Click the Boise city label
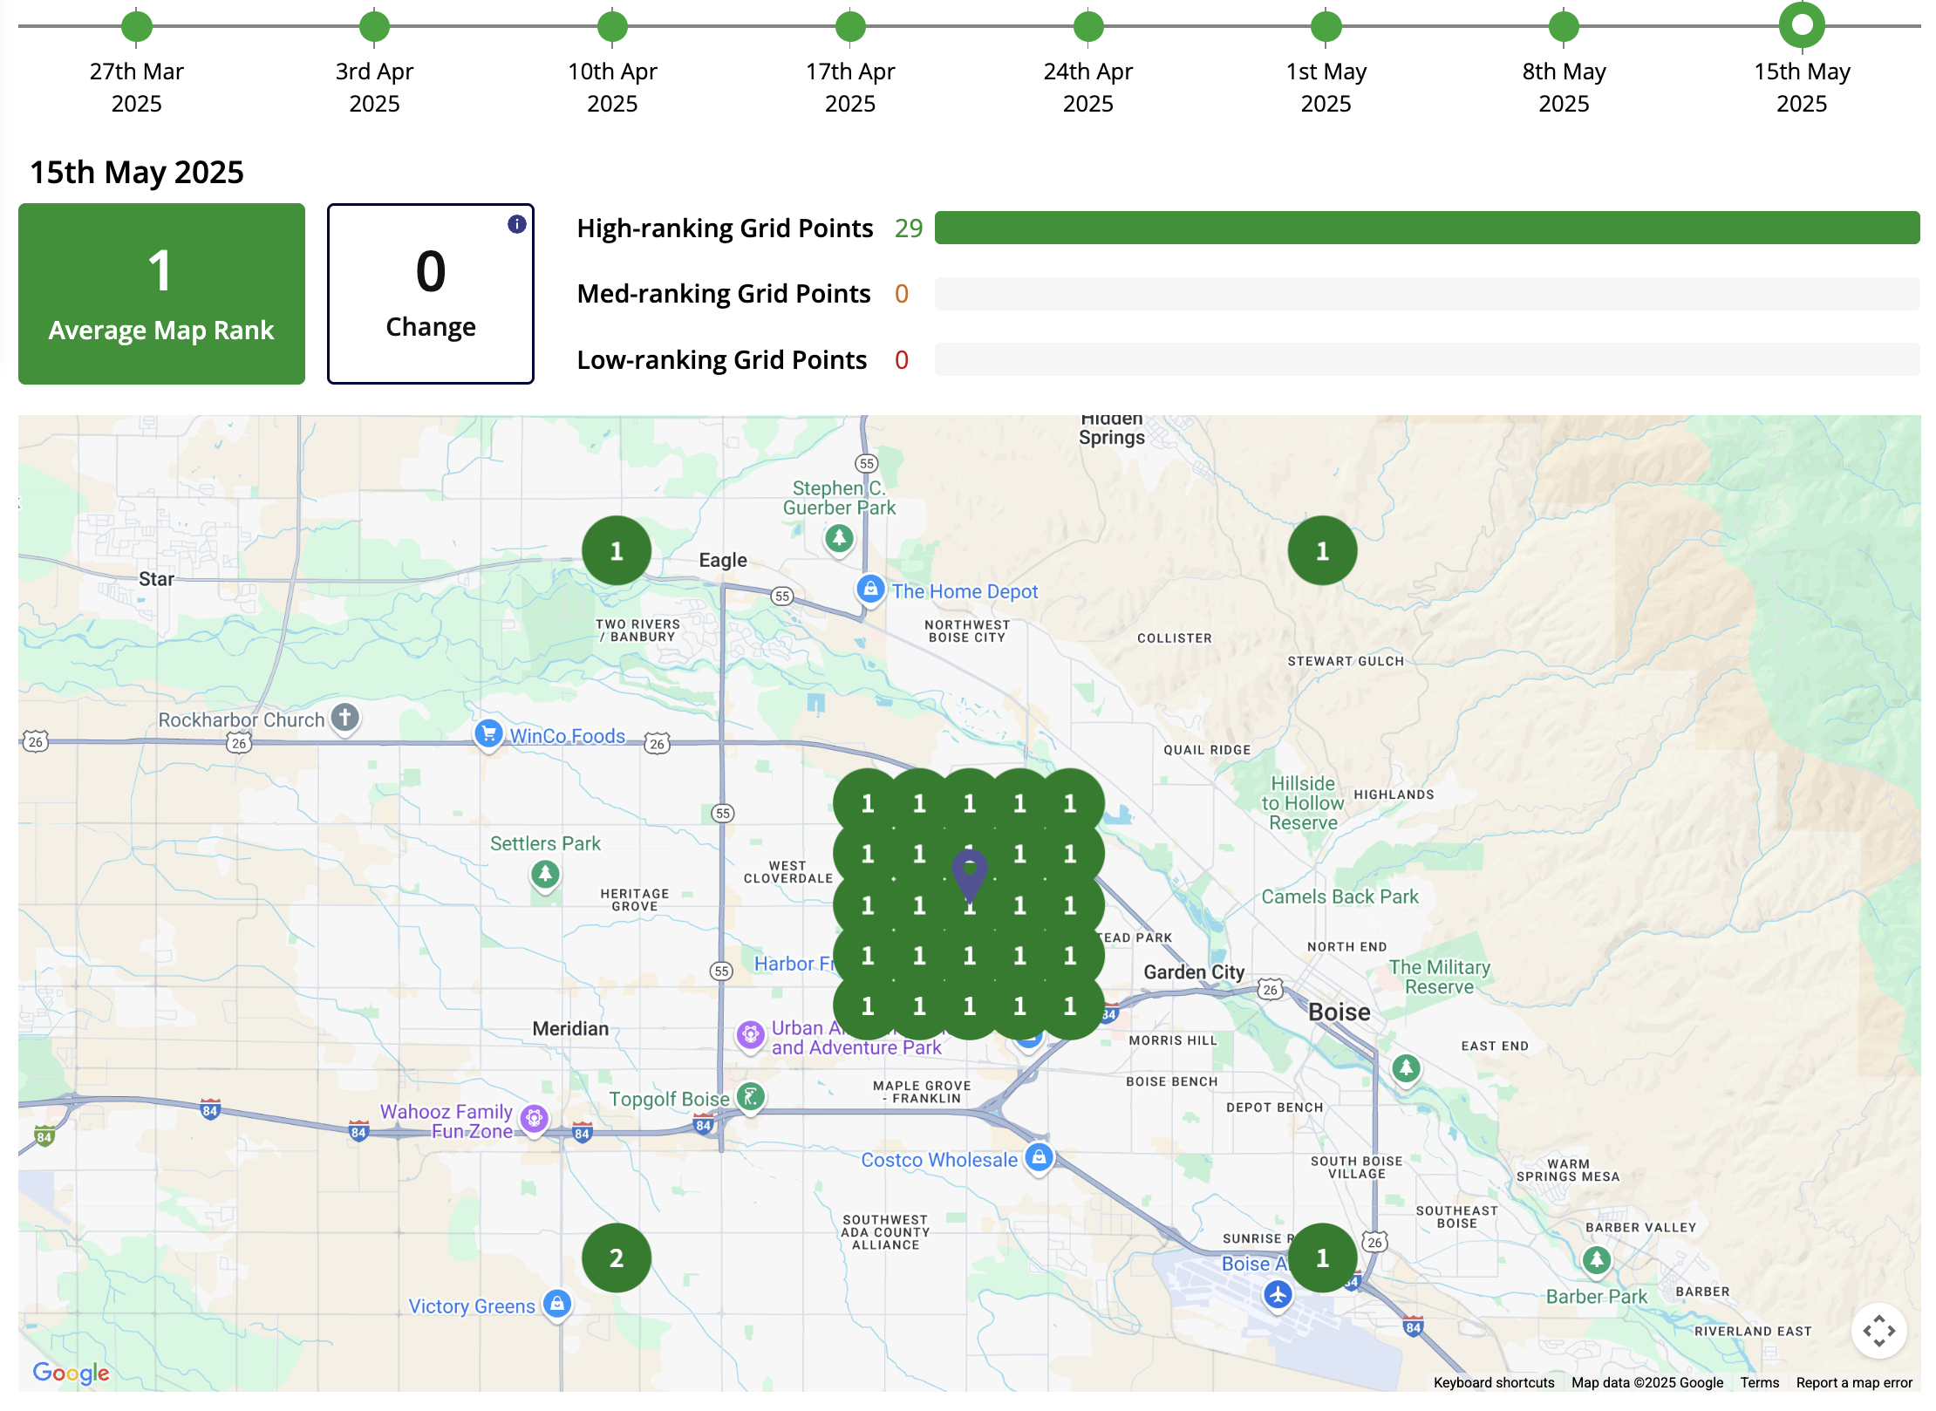 (x=1340, y=1012)
